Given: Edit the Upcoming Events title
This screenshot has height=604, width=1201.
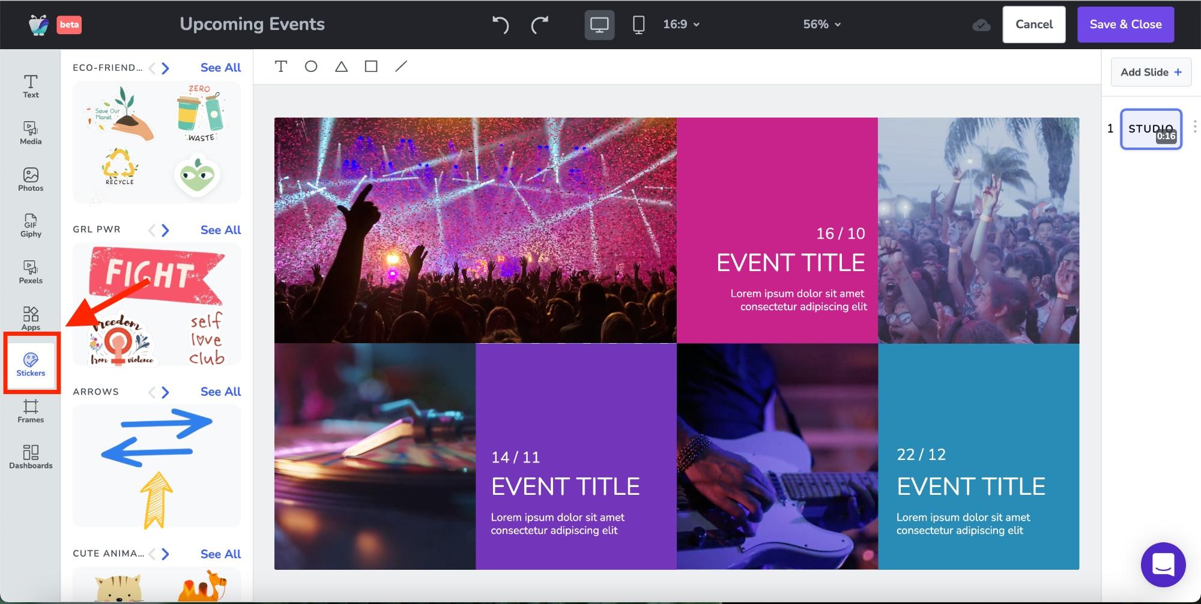Looking at the screenshot, I should (x=252, y=24).
